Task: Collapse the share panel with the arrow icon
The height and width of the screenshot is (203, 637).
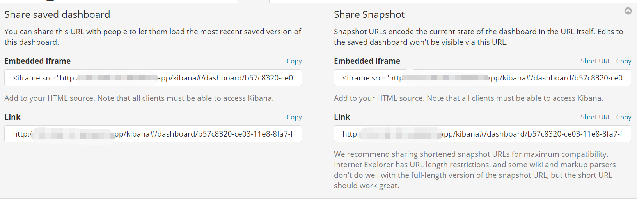Action: point(628,11)
